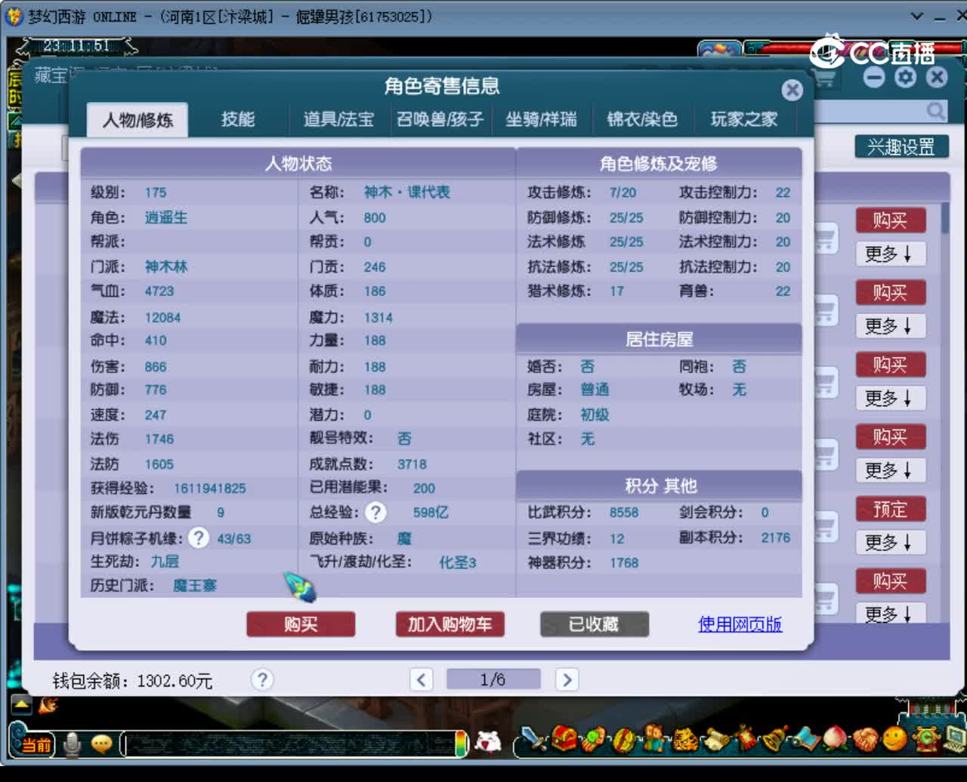This screenshot has width=967, height=782.
Task: Click the horn icon above the chat bar
Action: click(x=48, y=705)
